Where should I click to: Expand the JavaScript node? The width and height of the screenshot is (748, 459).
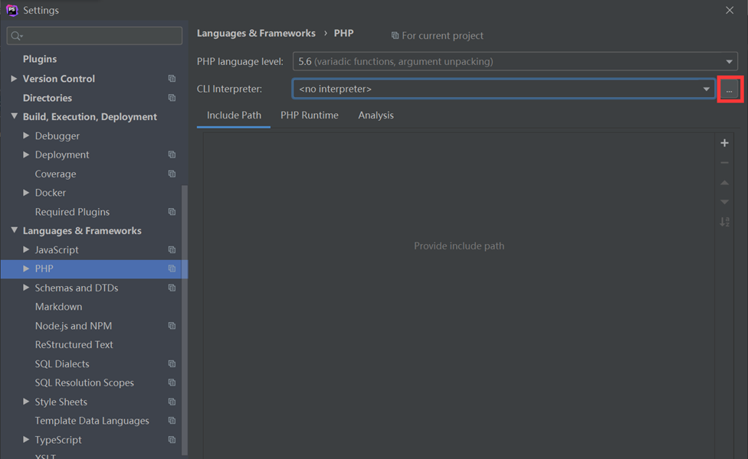26,250
